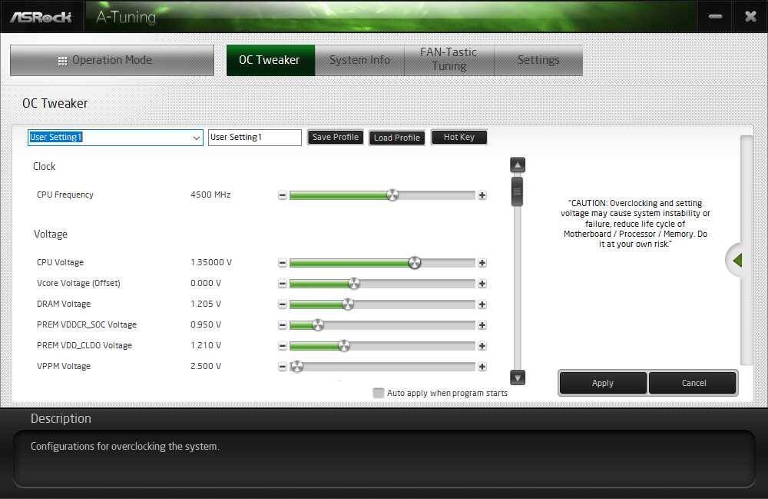Image resolution: width=768 pixels, height=499 pixels.
Task: Open the Operation Mode menu
Action: tap(111, 60)
